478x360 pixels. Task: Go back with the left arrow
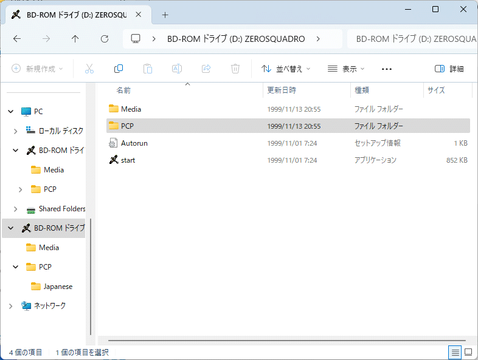[17, 39]
